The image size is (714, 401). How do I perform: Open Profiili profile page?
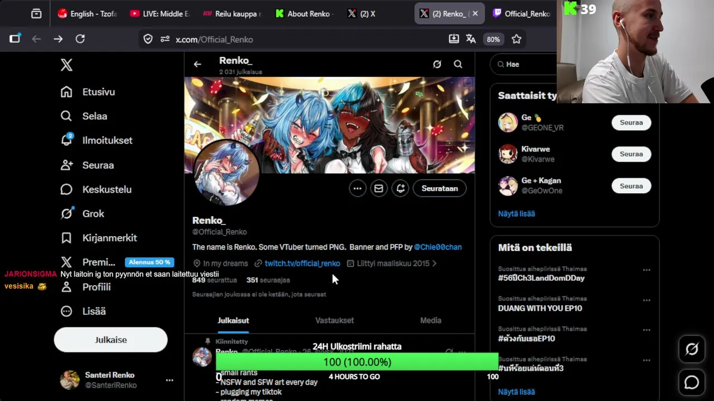coord(85,287)
